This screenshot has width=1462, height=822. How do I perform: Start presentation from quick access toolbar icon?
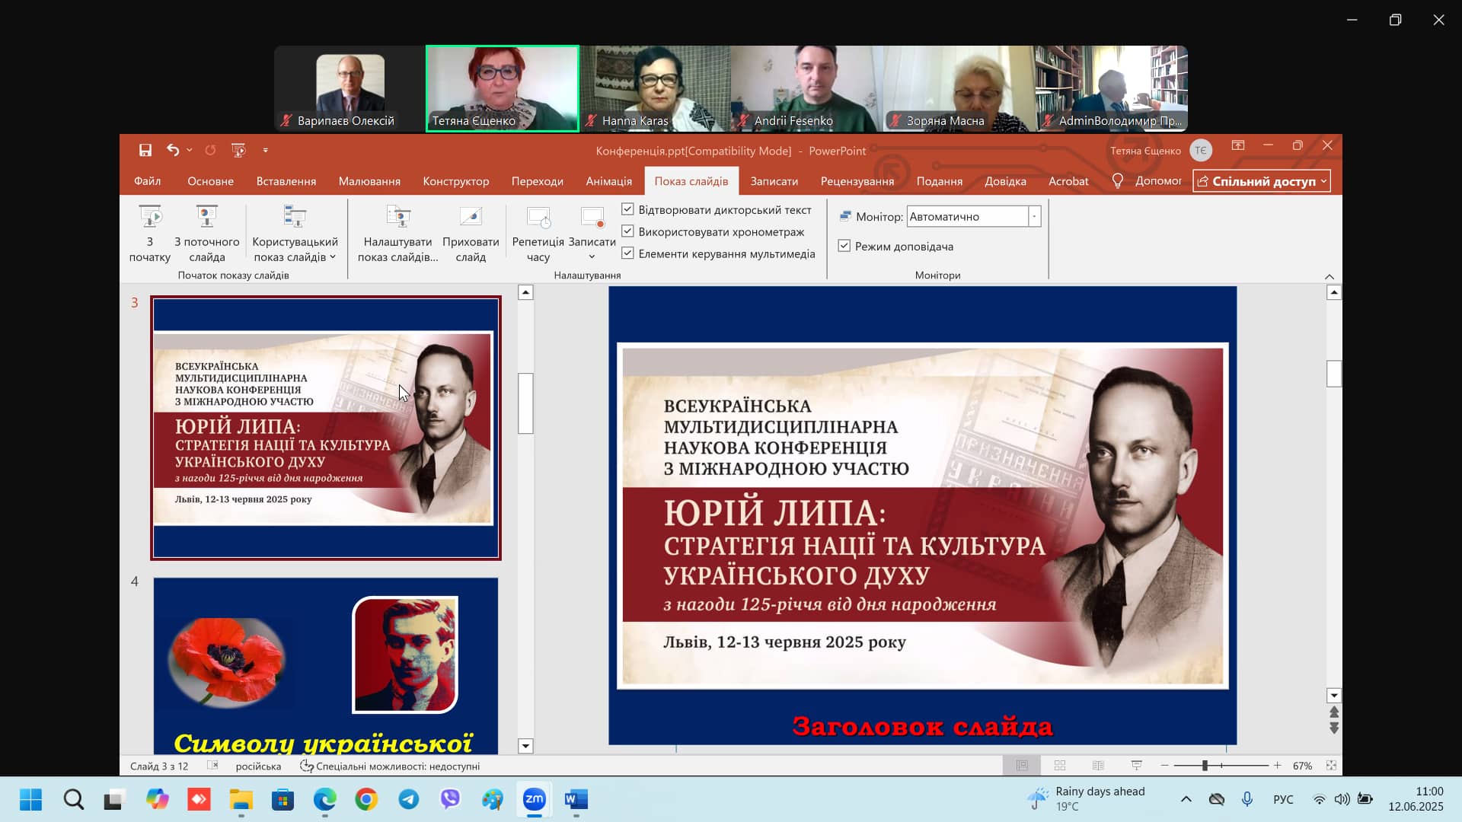tap(238, 150)
